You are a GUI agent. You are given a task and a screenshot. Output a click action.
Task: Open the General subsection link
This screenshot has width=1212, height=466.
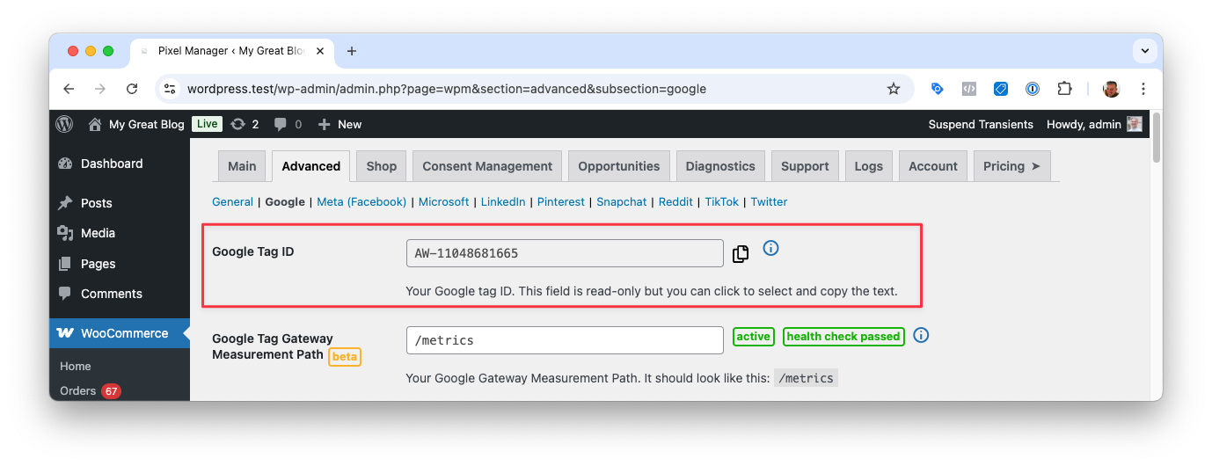[x=232, y=201]
